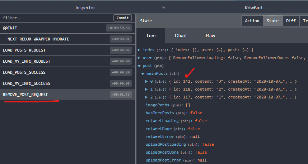Switch to the Action view
The height and width of the screenshot is (164, 308).
[x=252, y=21]
